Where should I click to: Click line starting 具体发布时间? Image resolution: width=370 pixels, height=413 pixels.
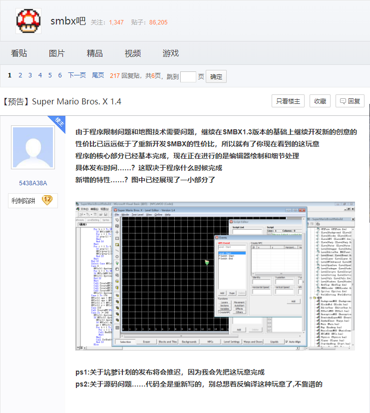tap(149, 168)
